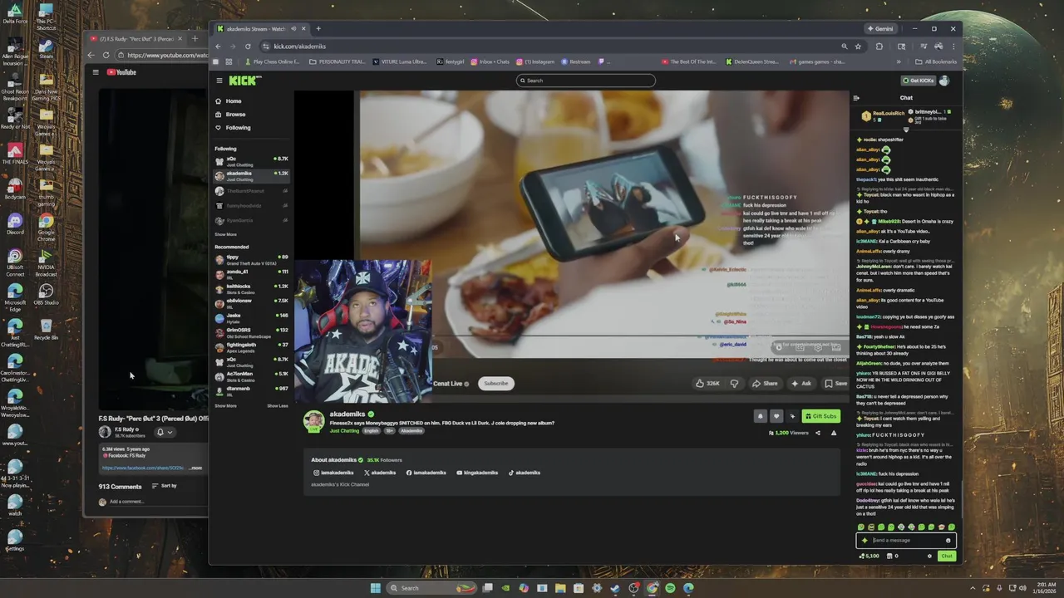Collapse the chat panel arrow icon
The height and width of the screenshot is (598, 1064).
[x=856, y=98]
